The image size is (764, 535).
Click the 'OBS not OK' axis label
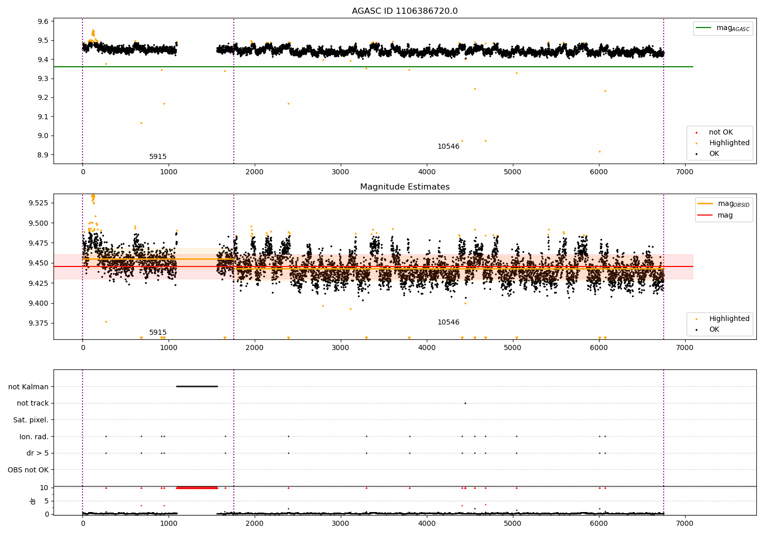coord(28,470)
